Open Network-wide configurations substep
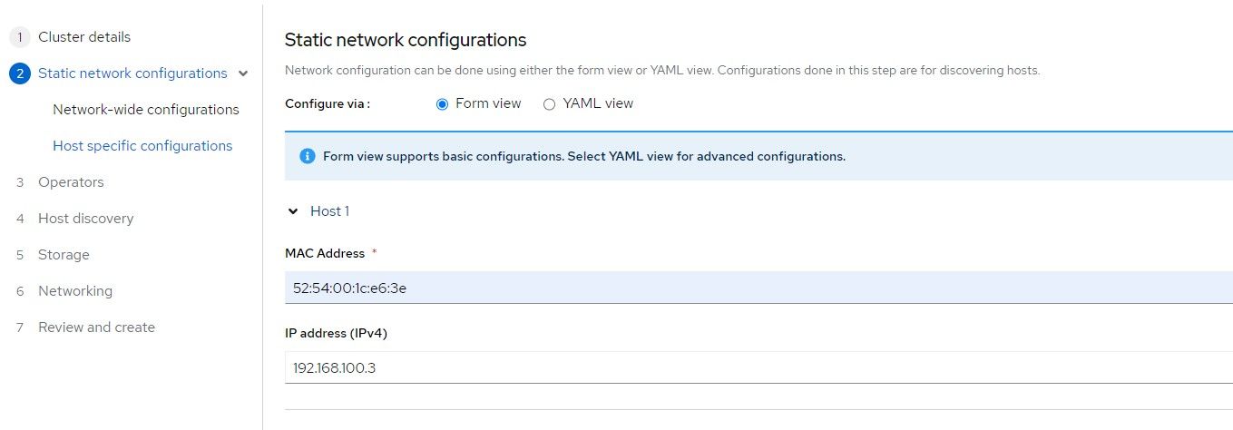 click(146, 110)
